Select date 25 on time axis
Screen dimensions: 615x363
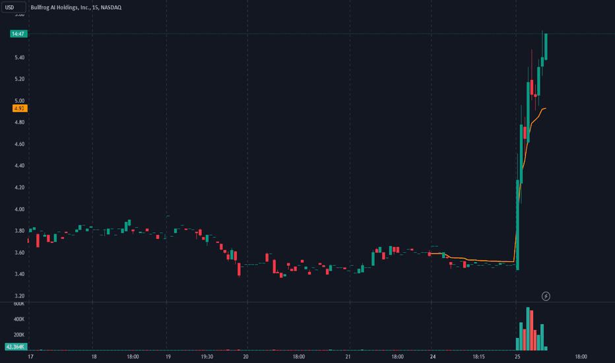pos(517,356)
